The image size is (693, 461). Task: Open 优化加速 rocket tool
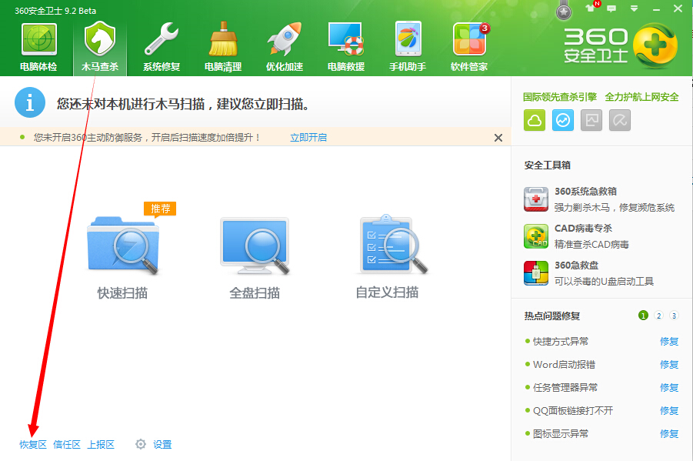284,39
